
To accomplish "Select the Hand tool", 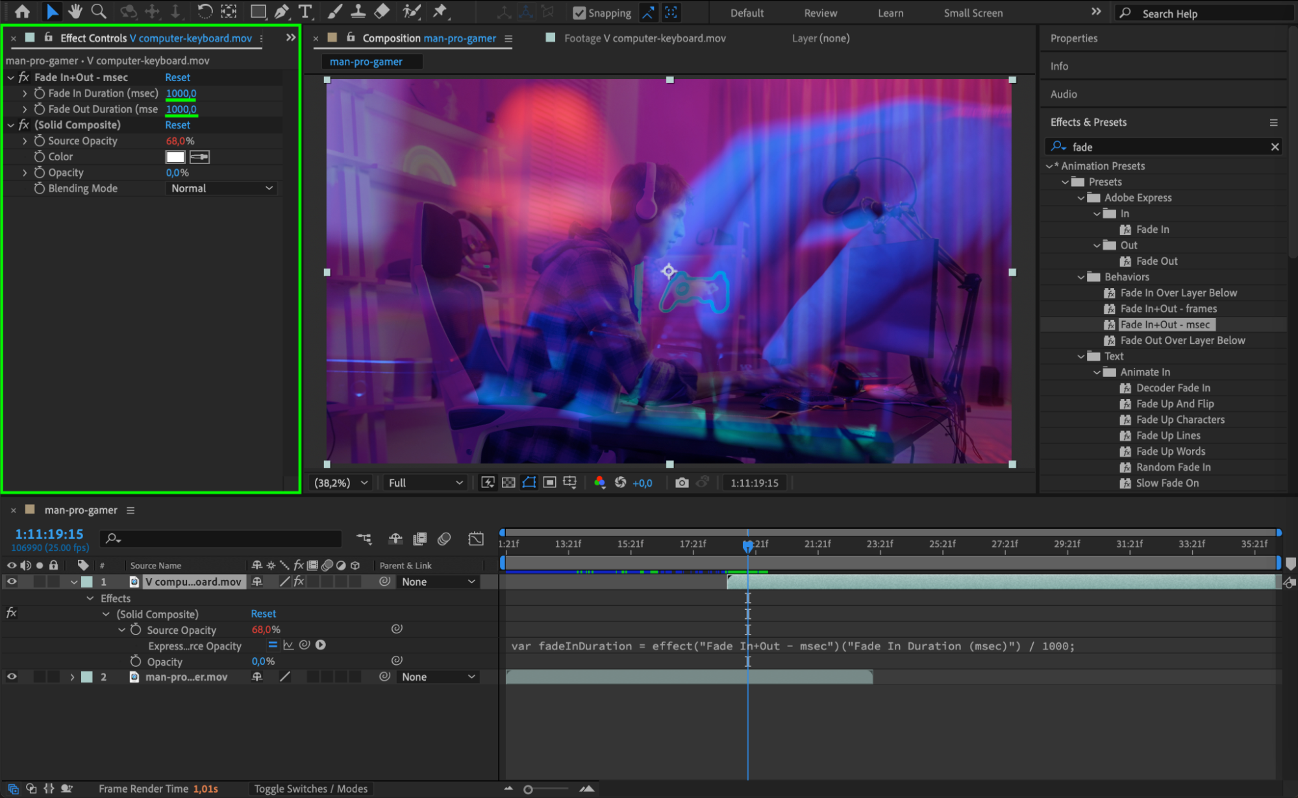I will coord(75,11).
